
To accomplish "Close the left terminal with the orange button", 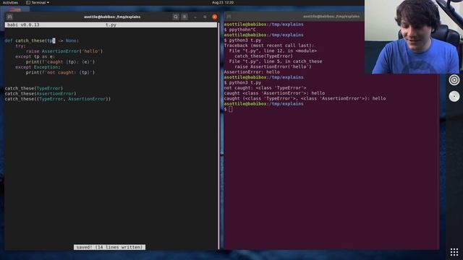I will point(215,17).
